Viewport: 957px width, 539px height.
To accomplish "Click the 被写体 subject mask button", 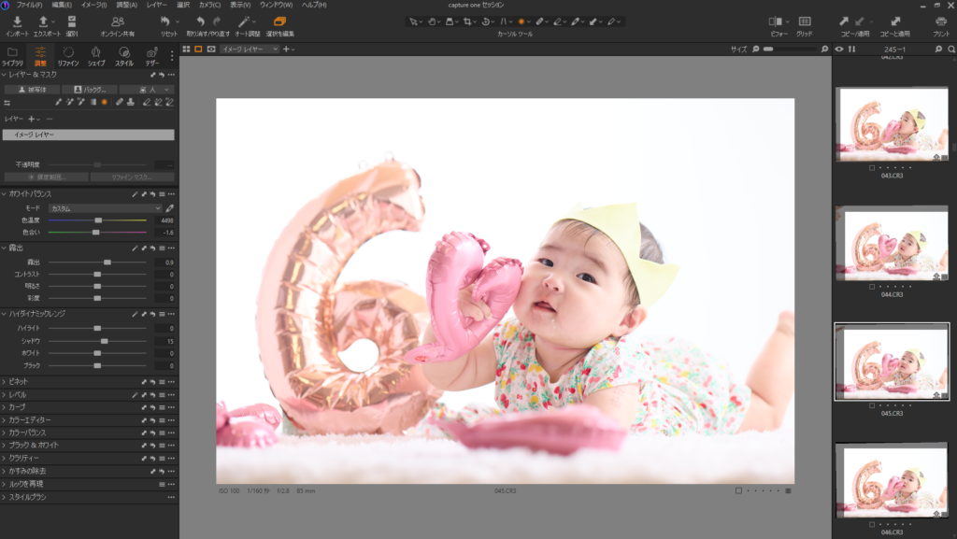I will click(33, 90).
